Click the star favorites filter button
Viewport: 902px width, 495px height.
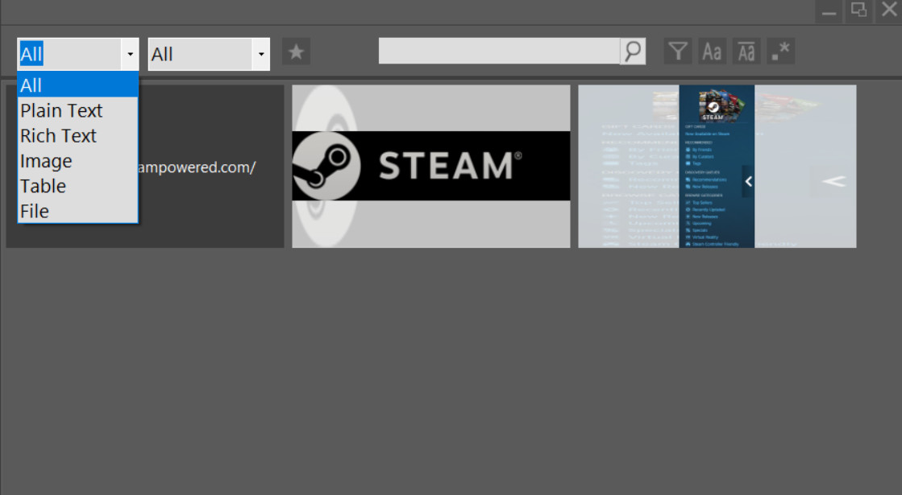[x=296, y=52]
